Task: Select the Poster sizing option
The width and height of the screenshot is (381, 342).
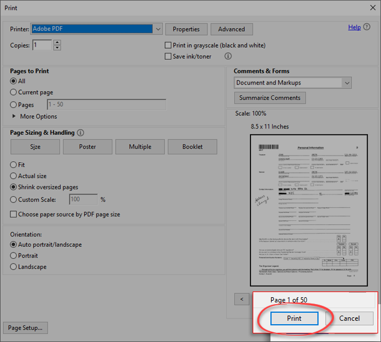Action: pos(88,146)
